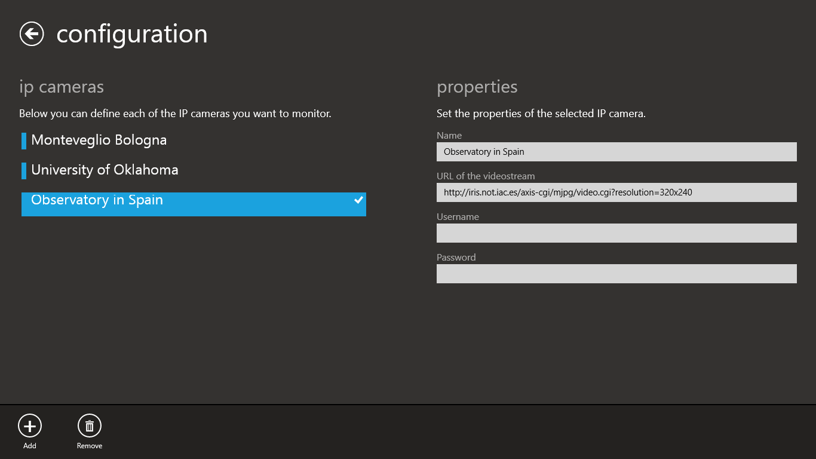Click the properties section heading
This screenshot has height=459, width=816.
(x=477, y=87)
